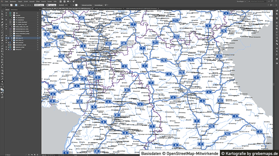Hide the Titel layer
The image size is (279, 156).
tap(6, 13)
